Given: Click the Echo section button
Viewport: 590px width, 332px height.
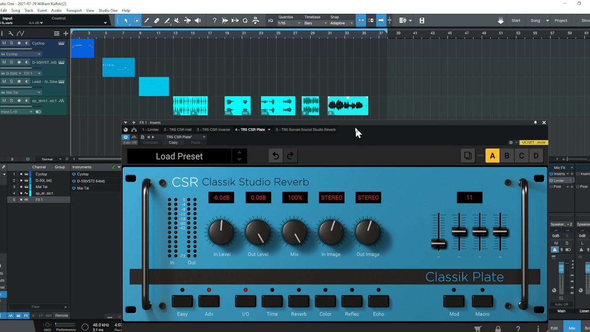Looking at the screenshot, I should click(379, 302).
